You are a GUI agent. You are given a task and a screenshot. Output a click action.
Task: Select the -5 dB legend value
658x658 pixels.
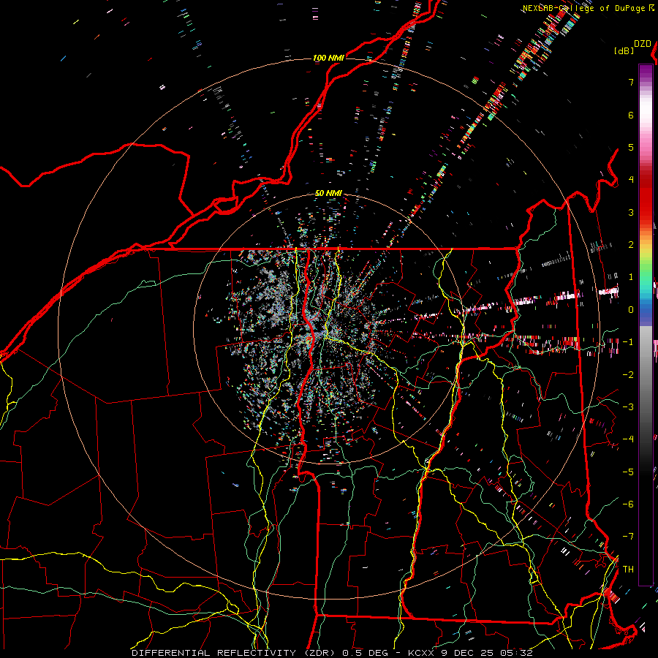[628, 472]
